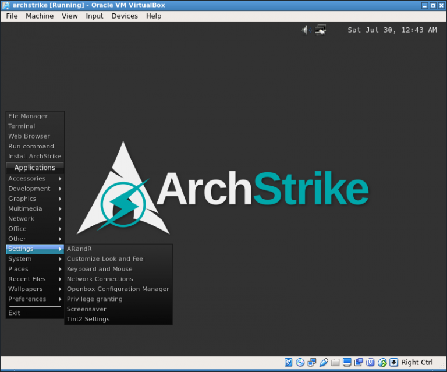The image size is (447, 372).
Task: Click the shared folders icon in status bar
Action: tap(335, 362)
